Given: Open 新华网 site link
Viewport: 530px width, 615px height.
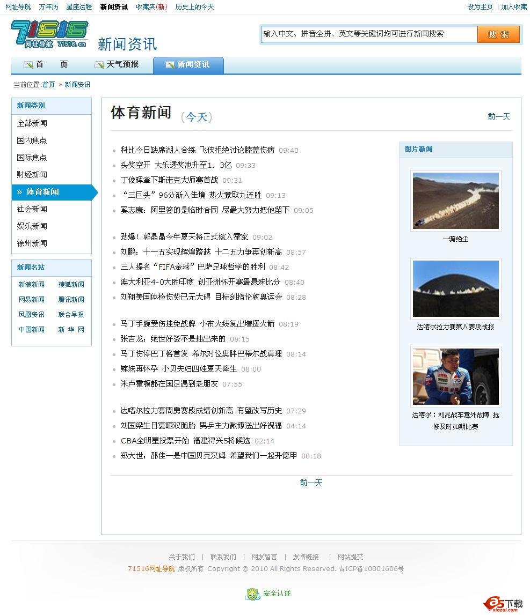Looking at the screenshot, I should (71, 329).
